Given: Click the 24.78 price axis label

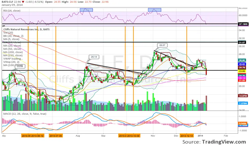Looking at the screenshot, I should [x=242, y=68].
